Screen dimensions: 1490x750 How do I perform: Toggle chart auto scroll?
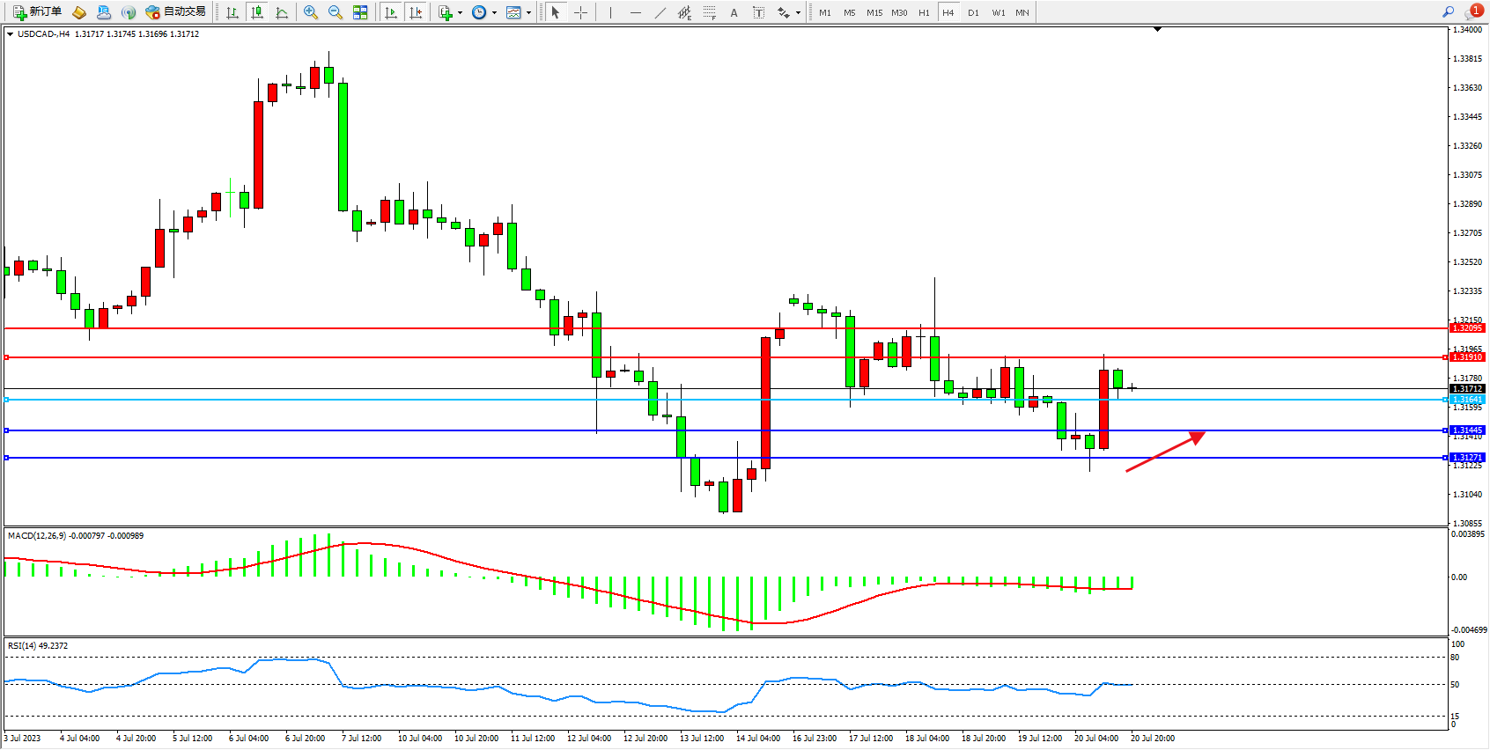(391, 12)
